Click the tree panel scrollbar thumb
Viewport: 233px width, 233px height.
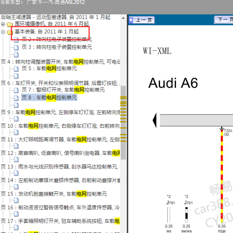pos(123,123)
